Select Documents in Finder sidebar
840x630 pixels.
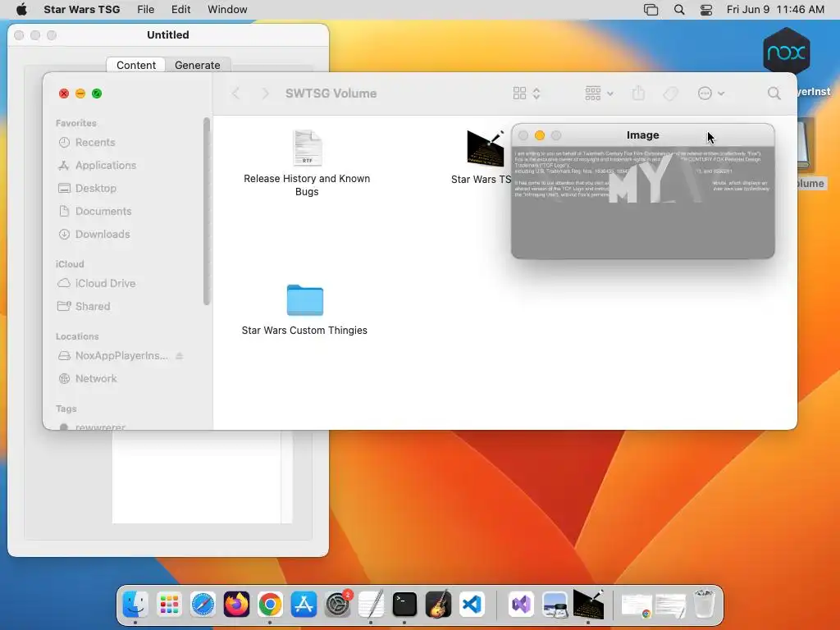[103, 212]
